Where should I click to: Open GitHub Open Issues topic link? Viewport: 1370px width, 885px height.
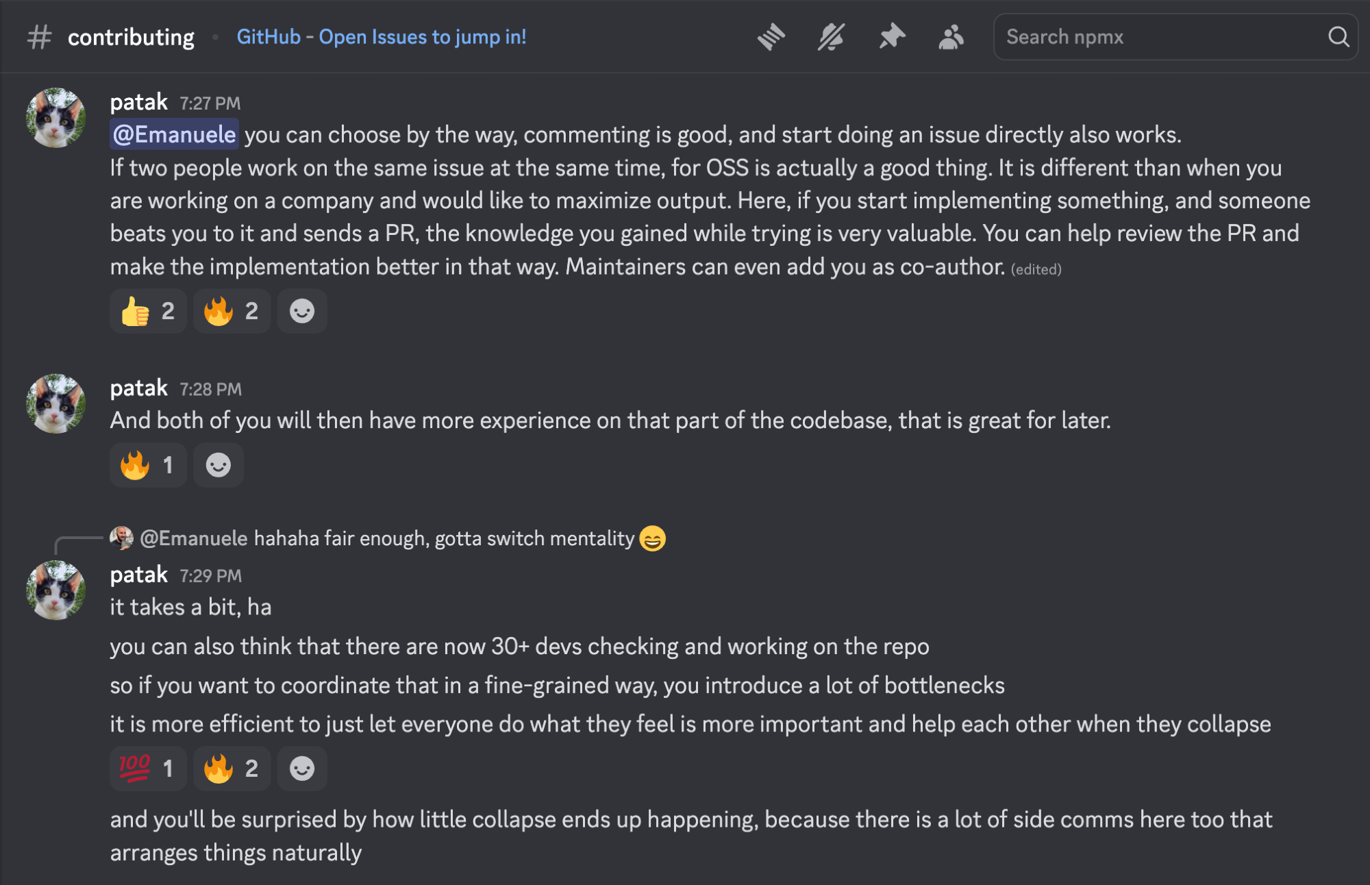[382, 37]
